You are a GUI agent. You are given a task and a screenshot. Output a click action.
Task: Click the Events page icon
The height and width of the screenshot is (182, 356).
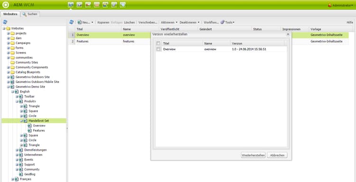[x=21, y=160]
